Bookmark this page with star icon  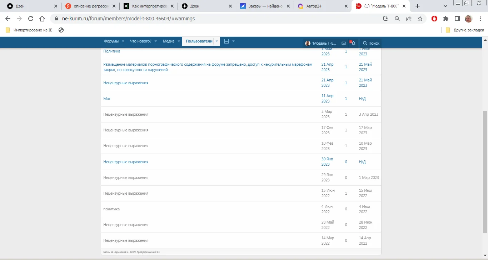pyautogui.click(x=420, y=19)
